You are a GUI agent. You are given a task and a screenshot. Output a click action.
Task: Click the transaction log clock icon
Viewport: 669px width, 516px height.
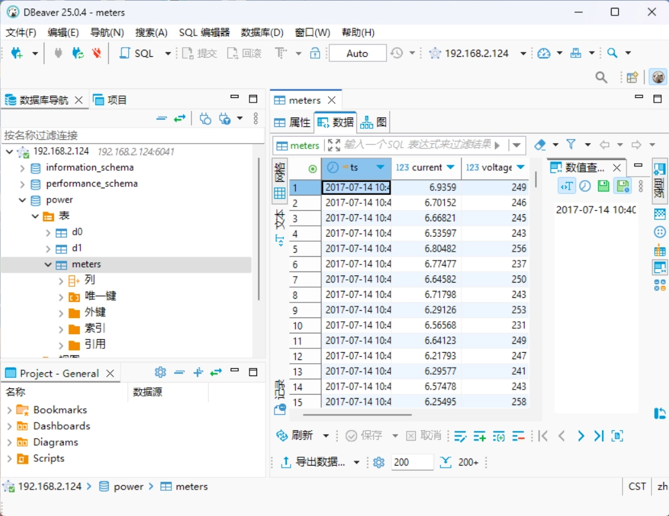(x=396, y=54)
